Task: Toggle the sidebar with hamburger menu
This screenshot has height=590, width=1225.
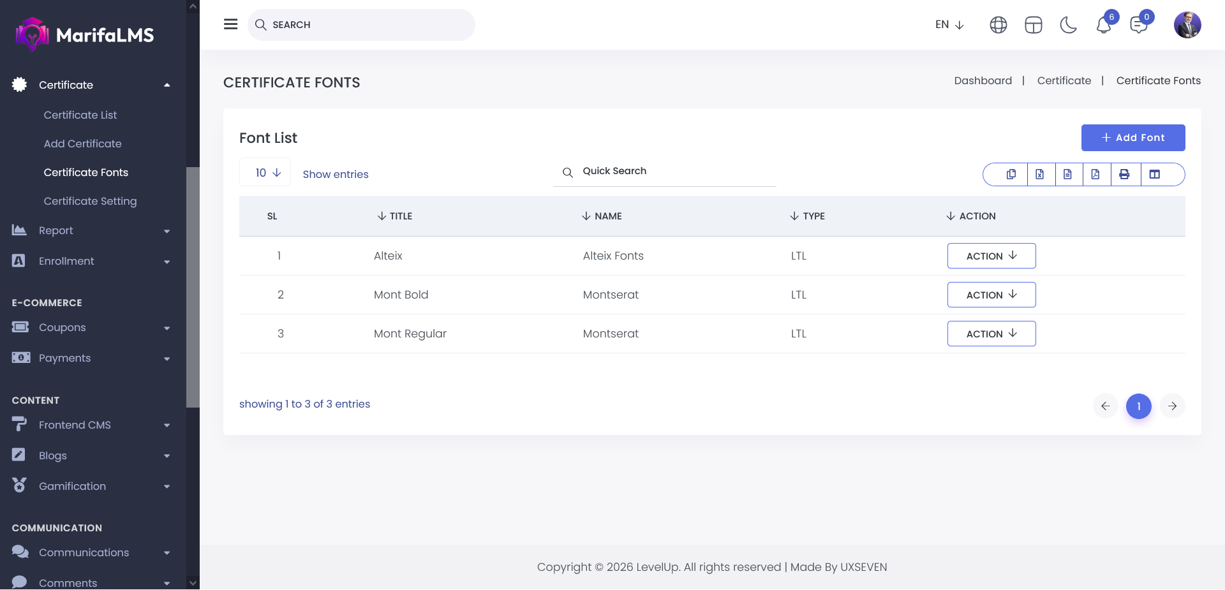Action: pos(230,24)
